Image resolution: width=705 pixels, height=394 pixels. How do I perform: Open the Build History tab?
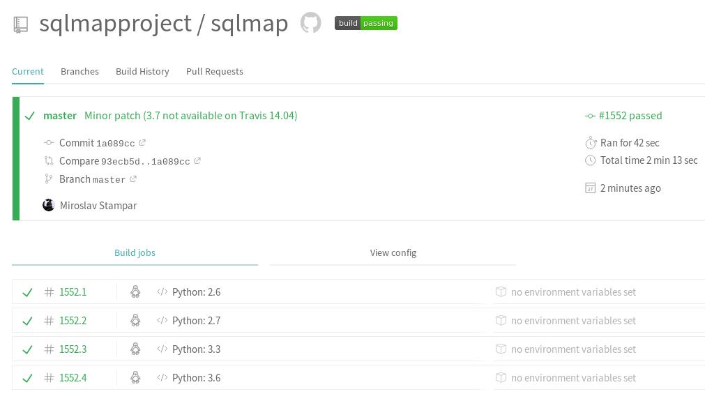coord(142,71)
